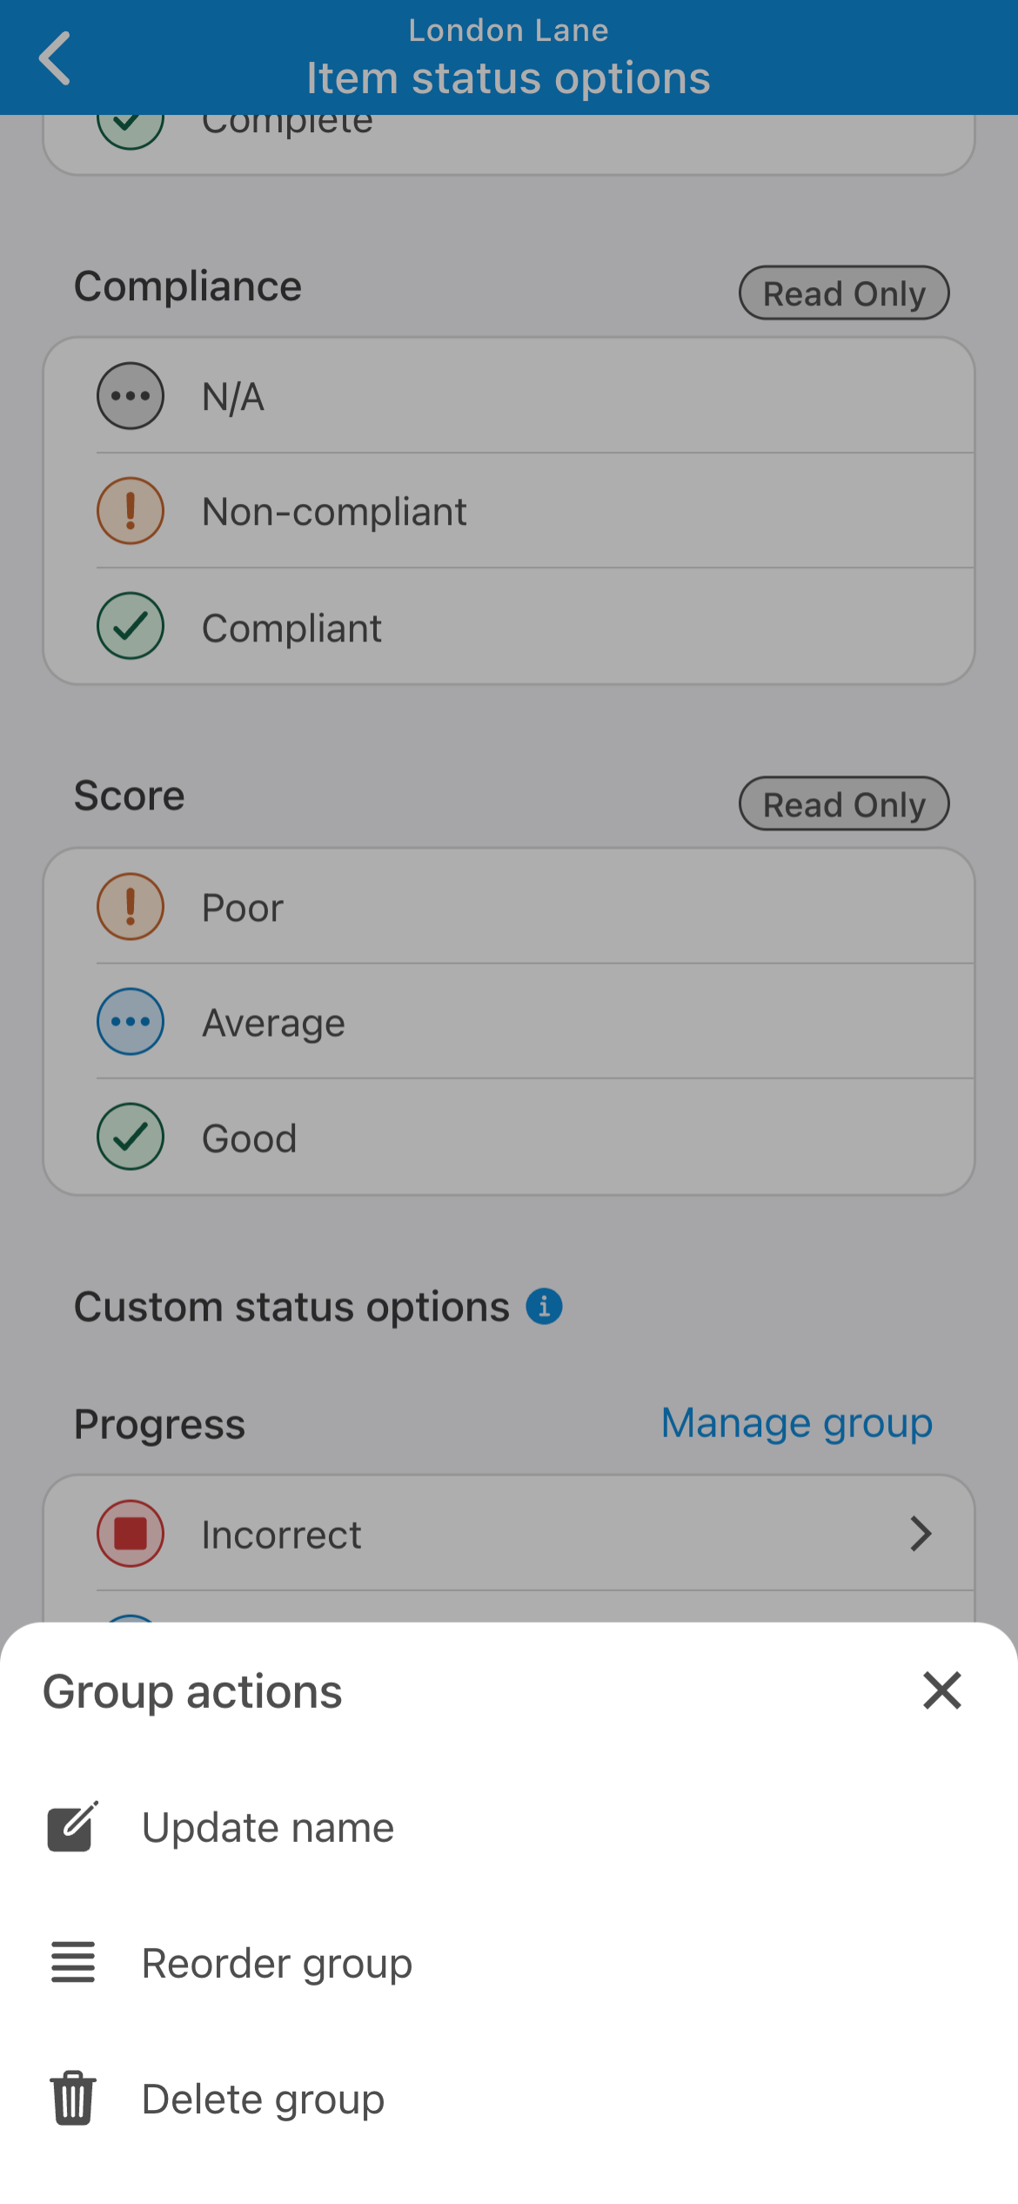Expand the Incorrect status chevron
The image size is (1018, 2204).
click(921, 1534)
